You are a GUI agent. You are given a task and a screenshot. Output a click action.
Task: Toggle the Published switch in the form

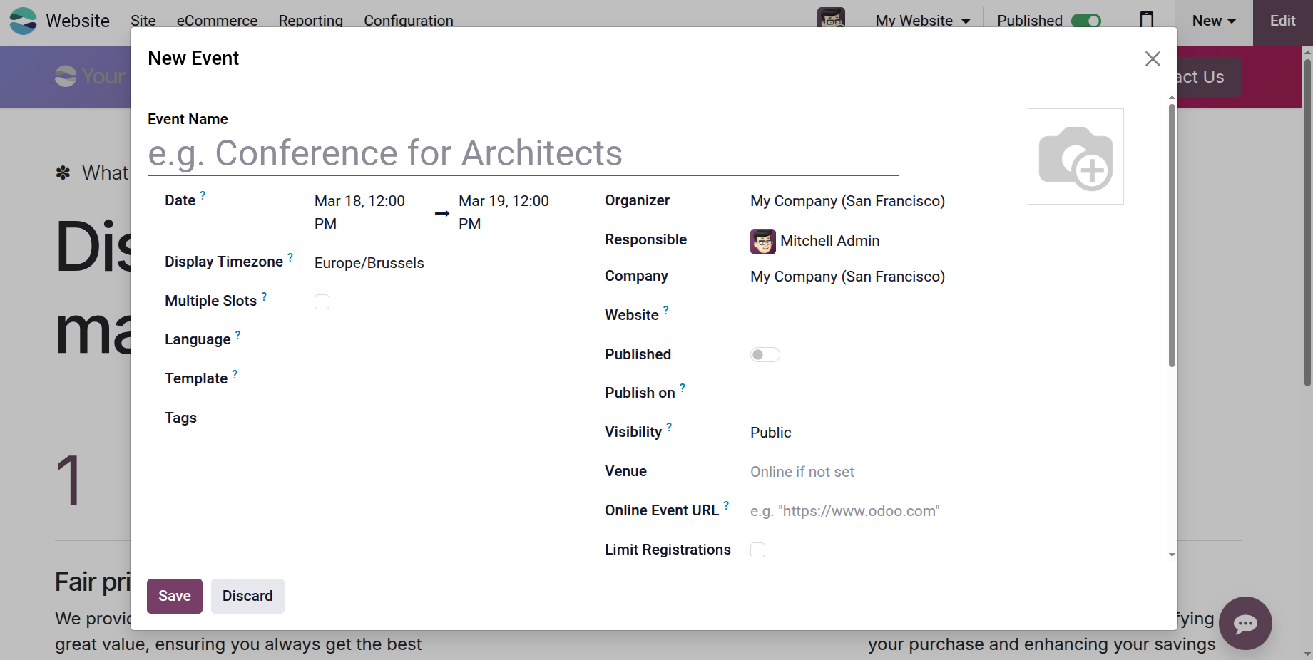tap(765, 355)
